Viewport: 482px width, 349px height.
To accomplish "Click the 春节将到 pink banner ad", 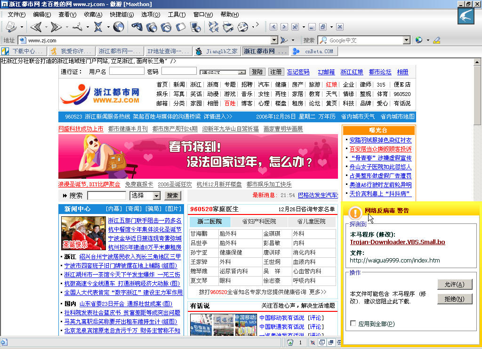I will click(198, 156).
